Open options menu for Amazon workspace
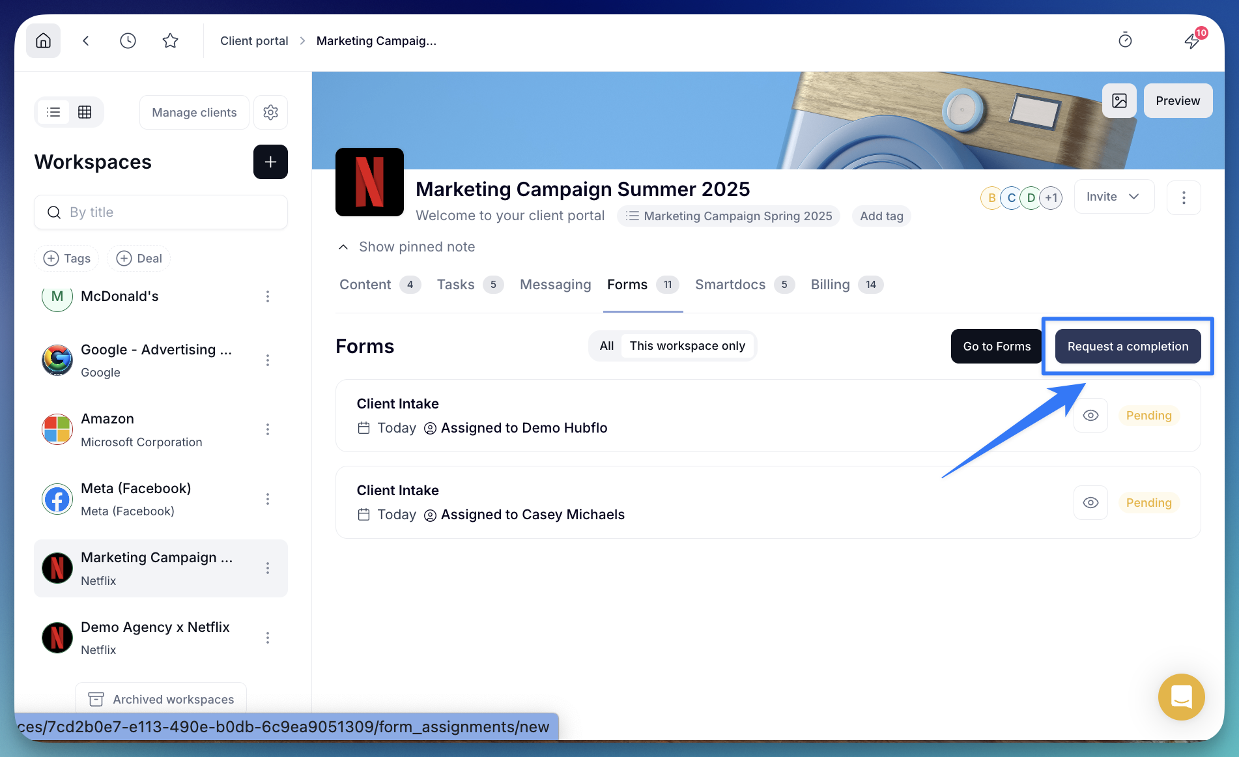Screen dimensions: 1239x757 (x=268, y=429)
